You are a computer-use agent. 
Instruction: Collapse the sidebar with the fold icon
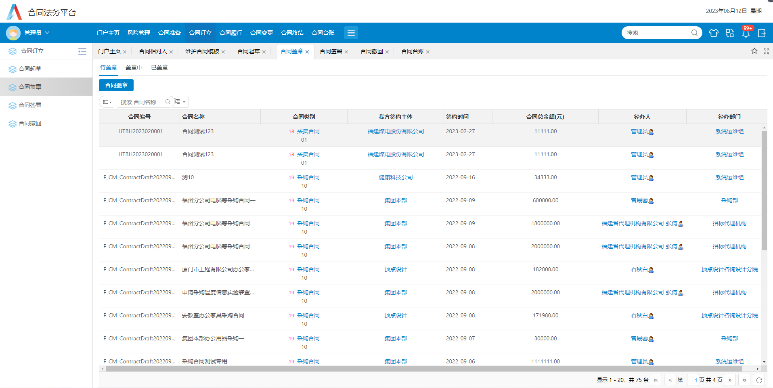pos(82,51)
